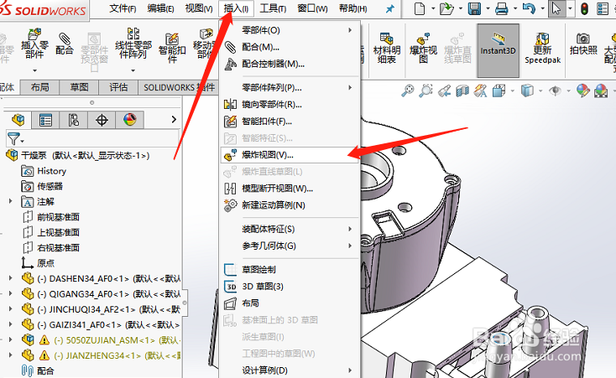Click 爆炸视图 toolbar button

click(423, 48)
